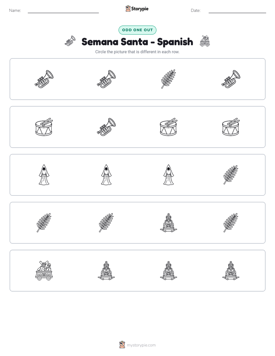Viewport: 275px width, 356px height.
Task: Circle the palm leaf in the first row
Action: pos(168,79)
